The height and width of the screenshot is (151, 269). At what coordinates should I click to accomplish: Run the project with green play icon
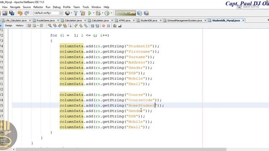coord(90,13)
